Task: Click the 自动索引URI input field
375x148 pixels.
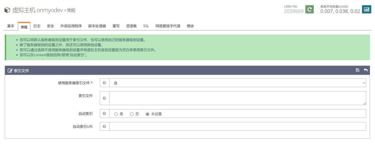Action: coord(238,126)
